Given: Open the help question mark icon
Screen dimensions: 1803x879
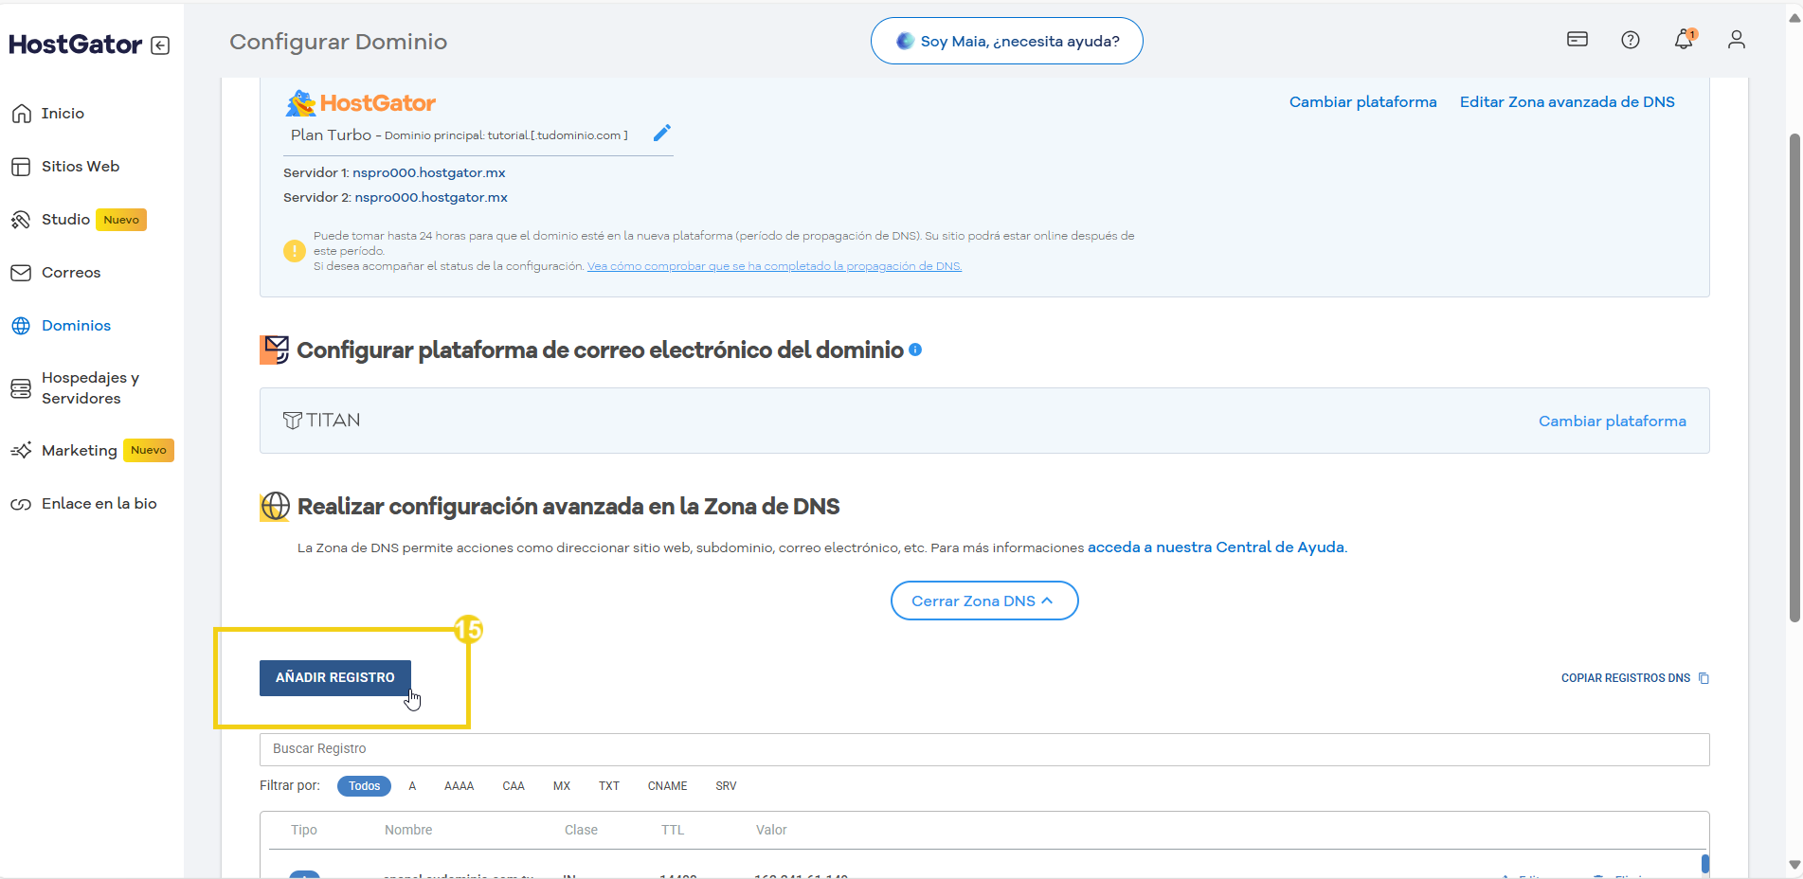Looking at the screenshot, I should click(1630, 40).
